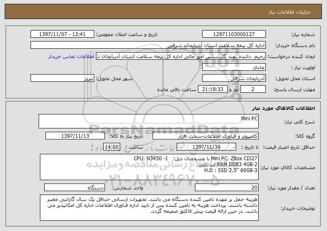
Task: Click label شرح کلی نیاز
Action: pyautogui.click(x=300, y=122)
